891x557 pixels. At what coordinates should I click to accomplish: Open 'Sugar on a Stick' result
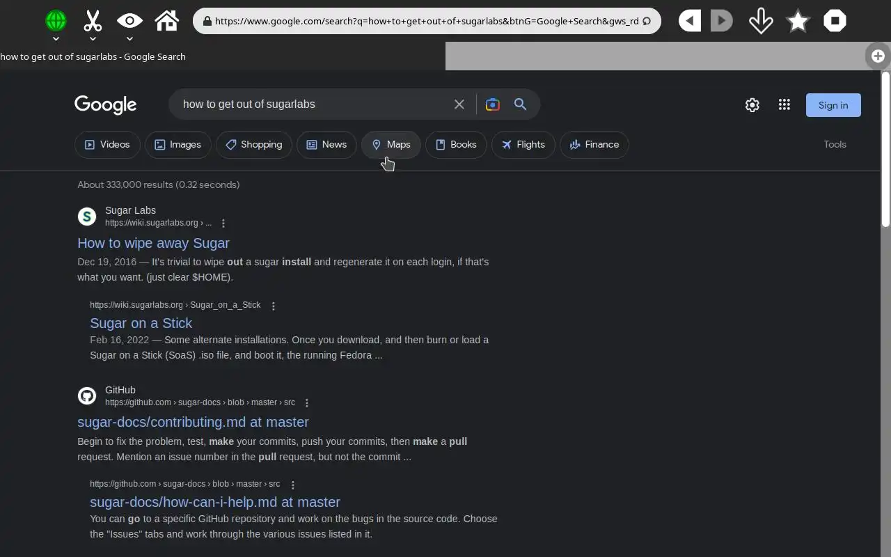pos(141,323)
